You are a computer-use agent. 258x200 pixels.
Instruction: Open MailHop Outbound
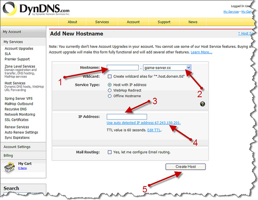19,104
